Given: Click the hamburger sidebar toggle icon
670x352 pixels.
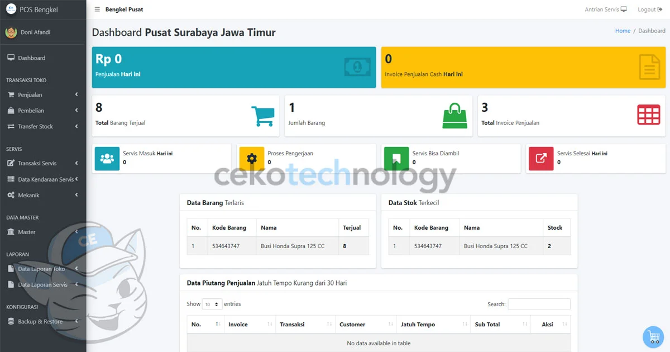Looking at the screenshot, I should click(x=97, y=9).
